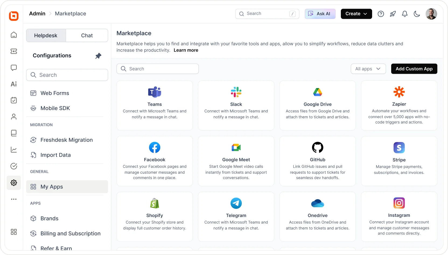Open the Google Drive app card
The height and width of the screenshot is (255, 448).
pos(318,105)
